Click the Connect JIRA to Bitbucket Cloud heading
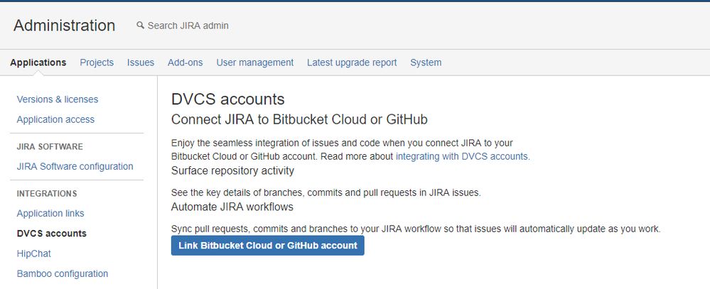710x289 pixels. point(299,119)
